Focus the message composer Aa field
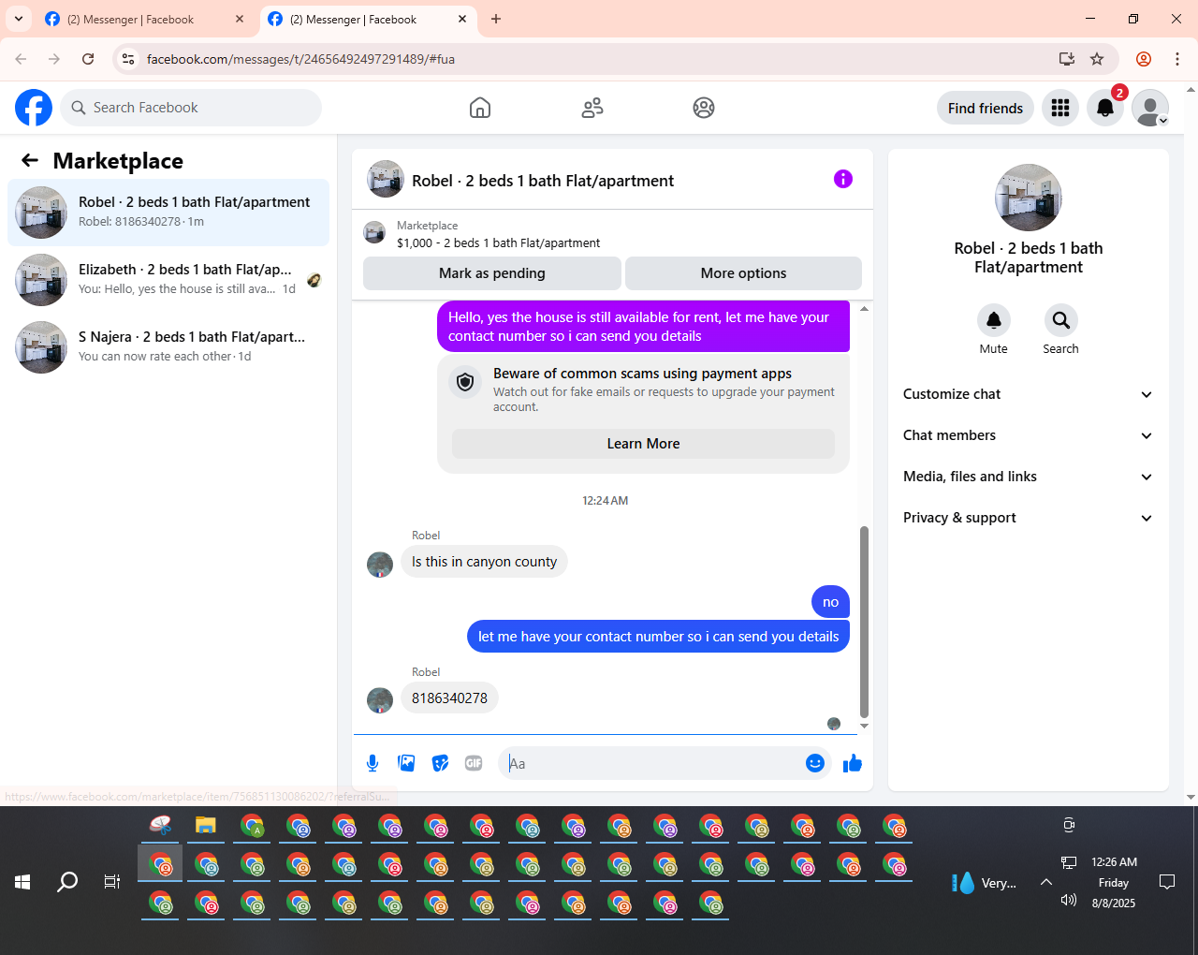 pyautogui.click(x=652, y=763)
